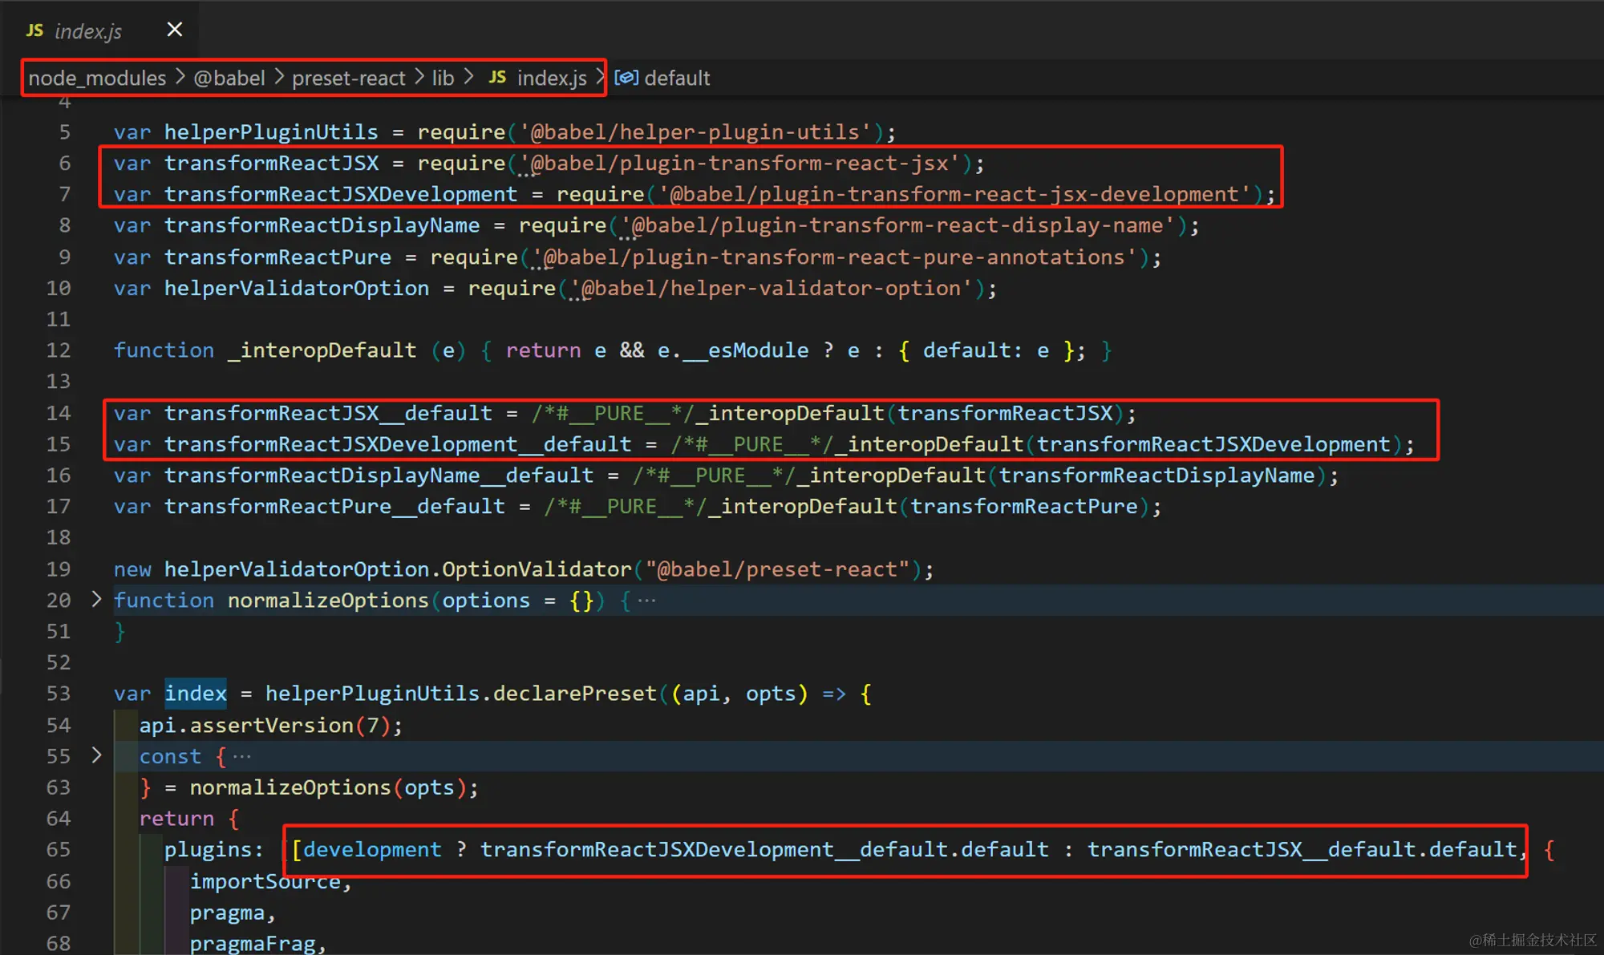Close the index.js editor tab
Viewport: 1604px width, 955px height.
pos(174,30)
